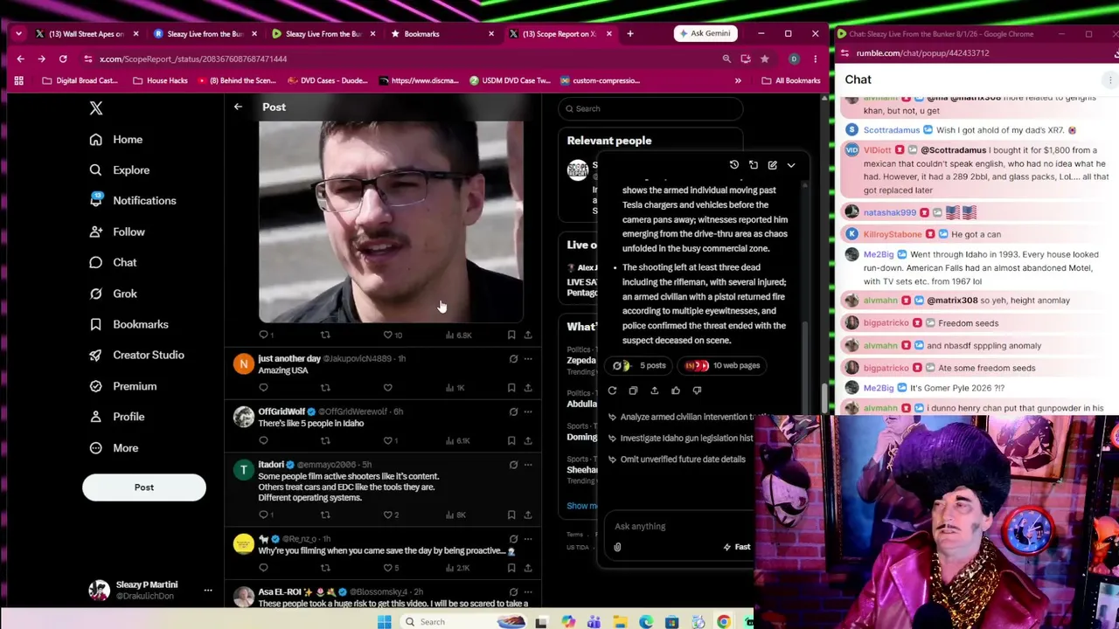Open the 10 web pages sources chip
The height and width of the screenshot is (629, 1119).
[722, 366]
